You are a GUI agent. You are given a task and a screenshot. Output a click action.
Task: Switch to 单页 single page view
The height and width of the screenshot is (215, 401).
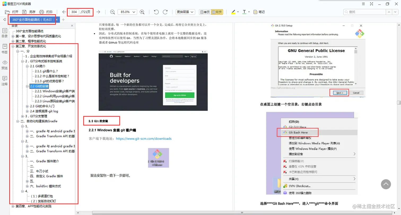coord(205,12)
